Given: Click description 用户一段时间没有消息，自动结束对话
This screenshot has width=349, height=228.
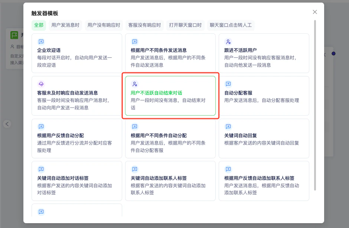Looking at the screenshot, I should pos(168,104).
